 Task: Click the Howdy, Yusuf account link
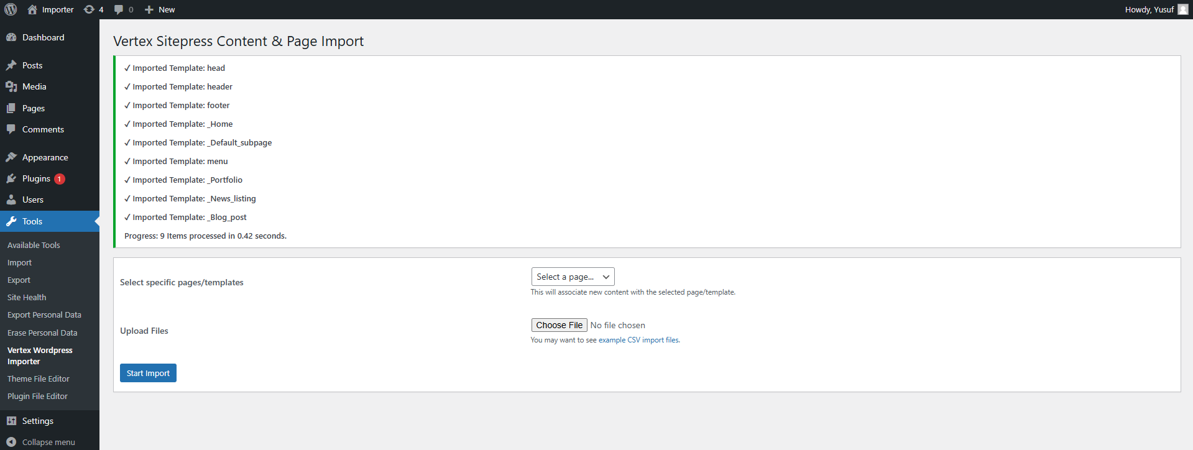pos(1149,9)
